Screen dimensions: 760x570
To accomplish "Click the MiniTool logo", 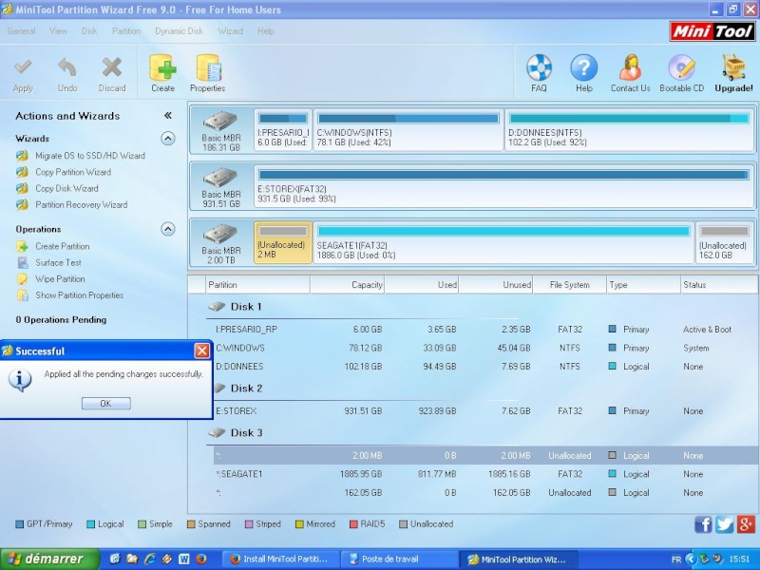I will click(x=712, y=31).
